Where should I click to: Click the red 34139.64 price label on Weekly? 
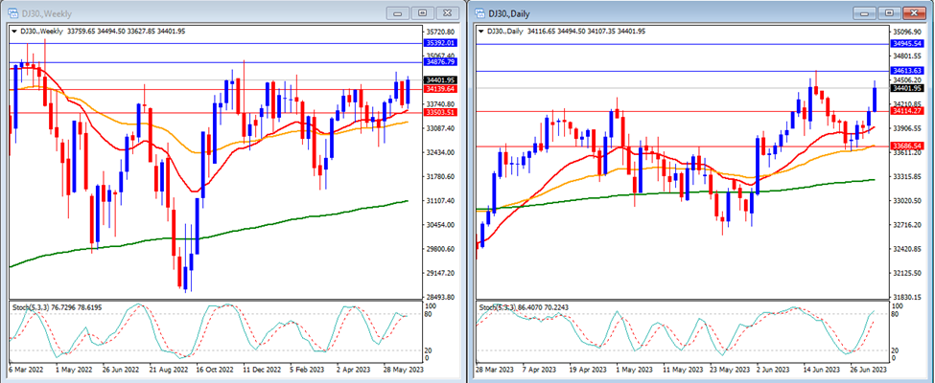[x=440, y=89]
